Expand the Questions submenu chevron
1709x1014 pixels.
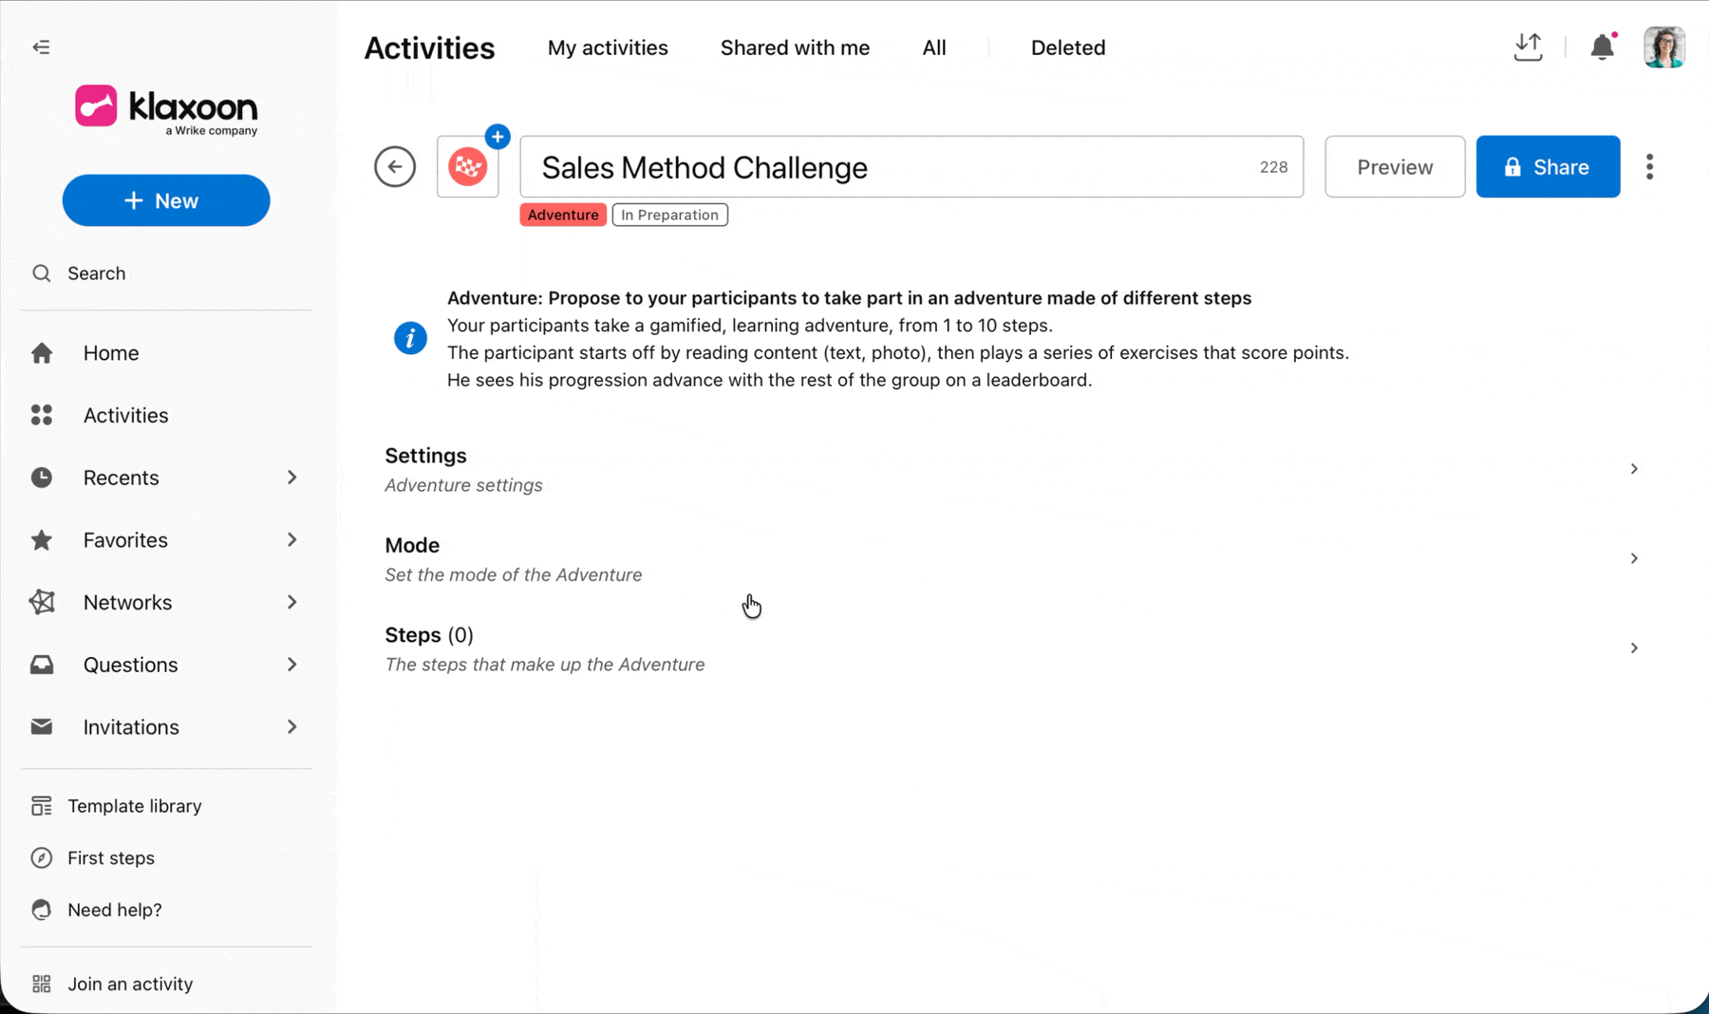(x=292, y=665)
